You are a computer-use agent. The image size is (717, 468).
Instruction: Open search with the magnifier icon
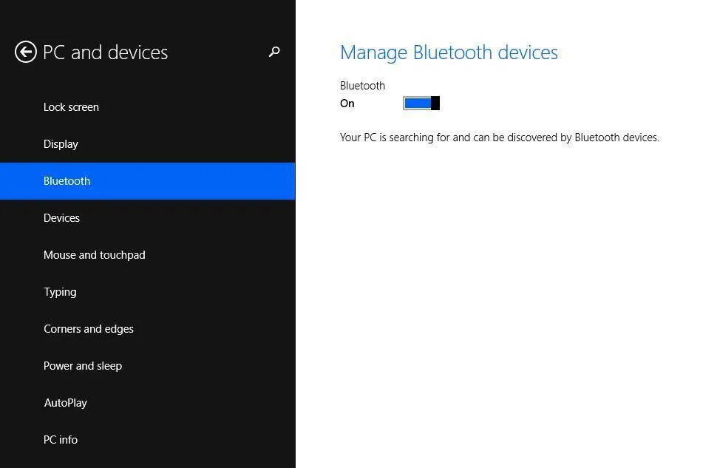coord(274,52)
